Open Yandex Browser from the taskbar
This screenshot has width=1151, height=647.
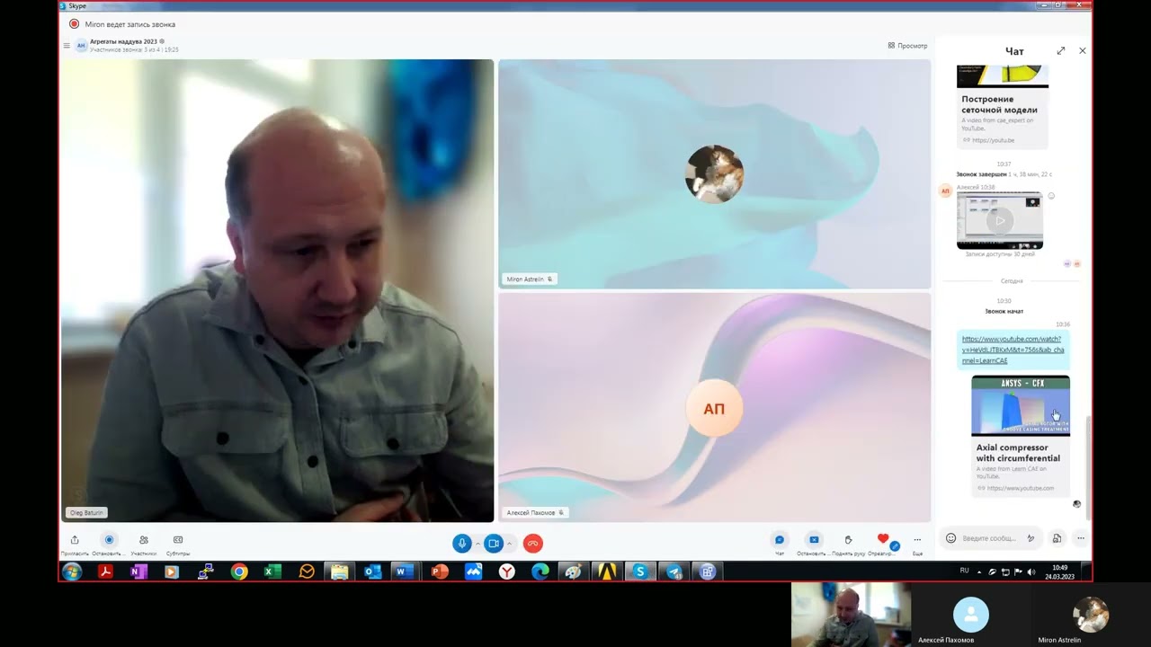pos(507,572)
